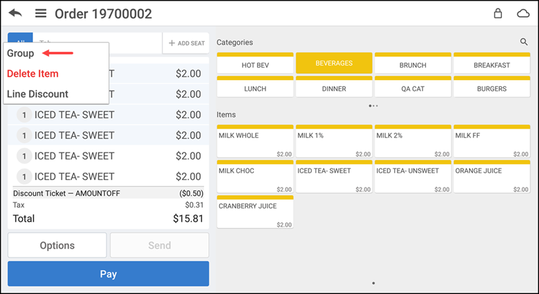
Task: Add ICED TEA- SWEET from Items grid
Action: click(334, 177)
